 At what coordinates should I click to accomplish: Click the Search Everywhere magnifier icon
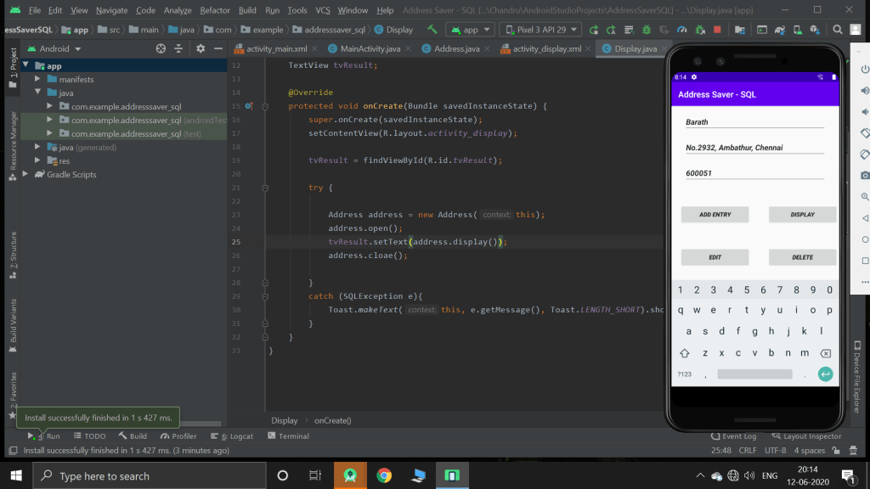pyautogui.click(x=839, y=30)
